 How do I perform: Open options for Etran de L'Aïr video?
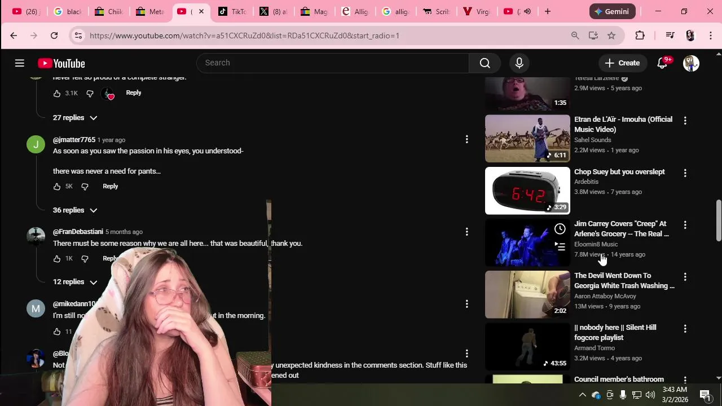coord(685,120)
